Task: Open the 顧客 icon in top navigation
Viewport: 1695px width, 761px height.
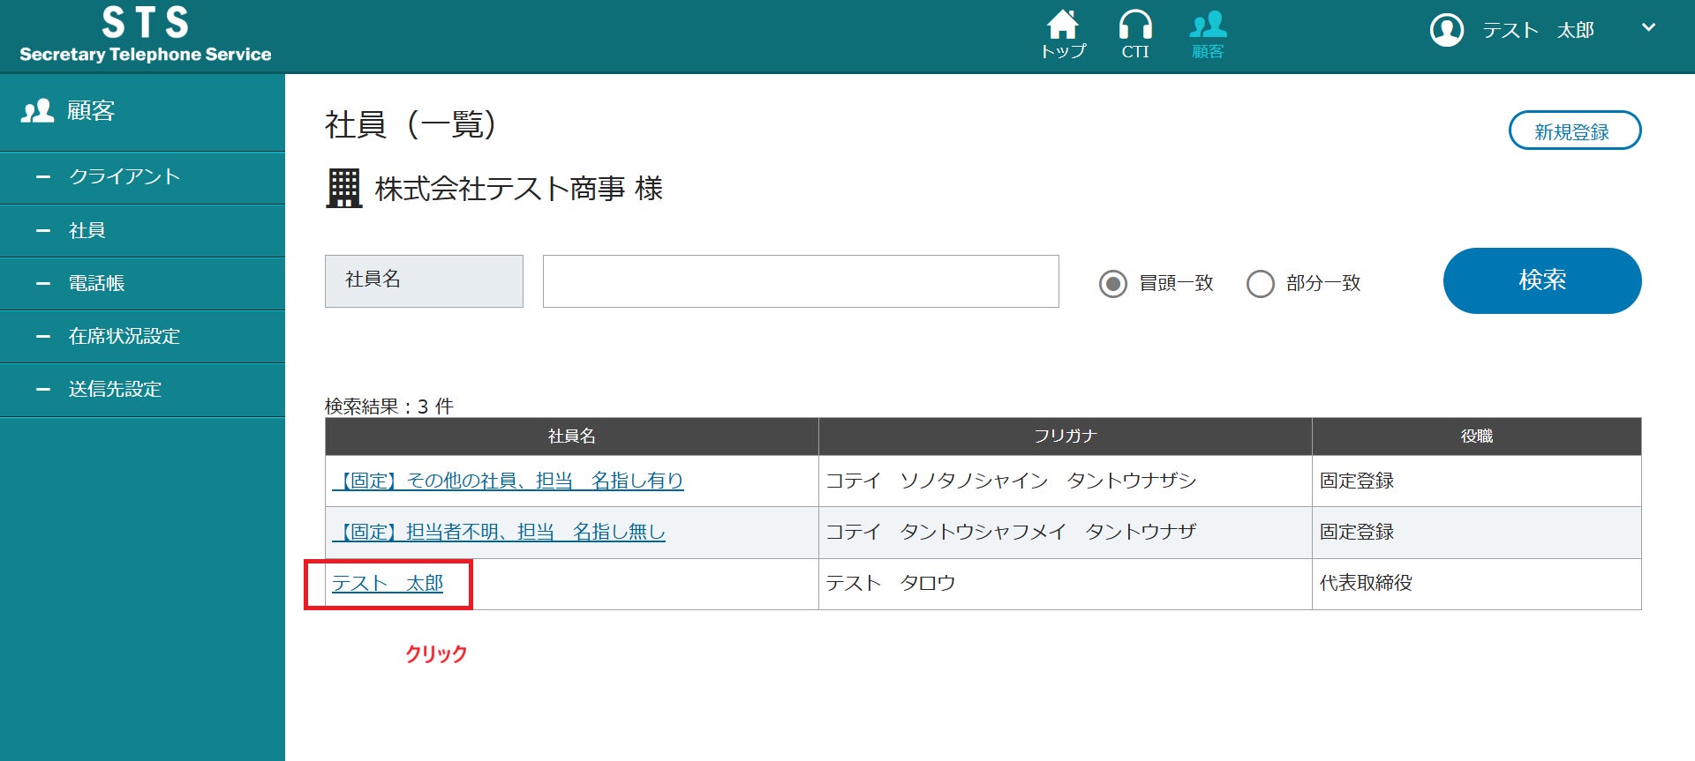Action: click(1208, 26)
